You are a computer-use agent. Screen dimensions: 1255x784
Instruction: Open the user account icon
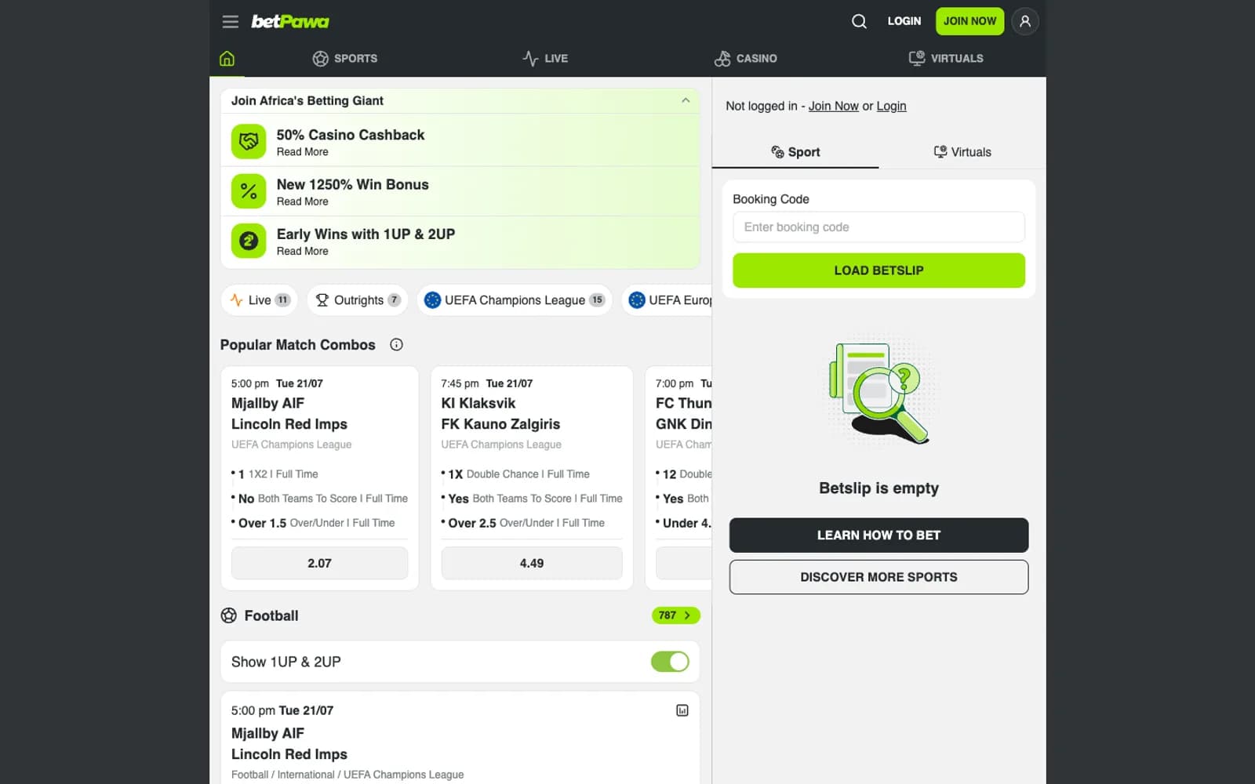tap(1024, 21)
